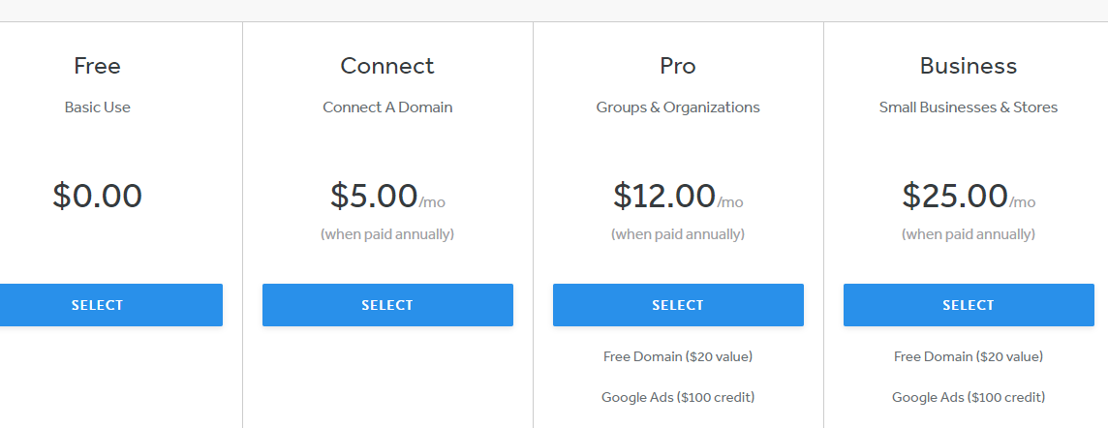Choose the Connect plan with SELECT

387,305
